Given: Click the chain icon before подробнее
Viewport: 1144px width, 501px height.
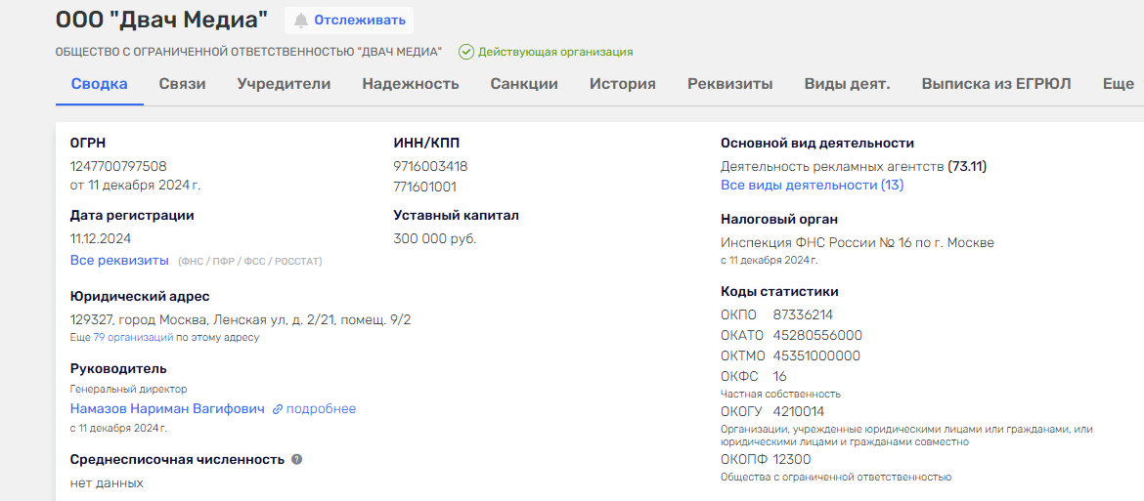Looking at the screenshot, I should [278, 409].
